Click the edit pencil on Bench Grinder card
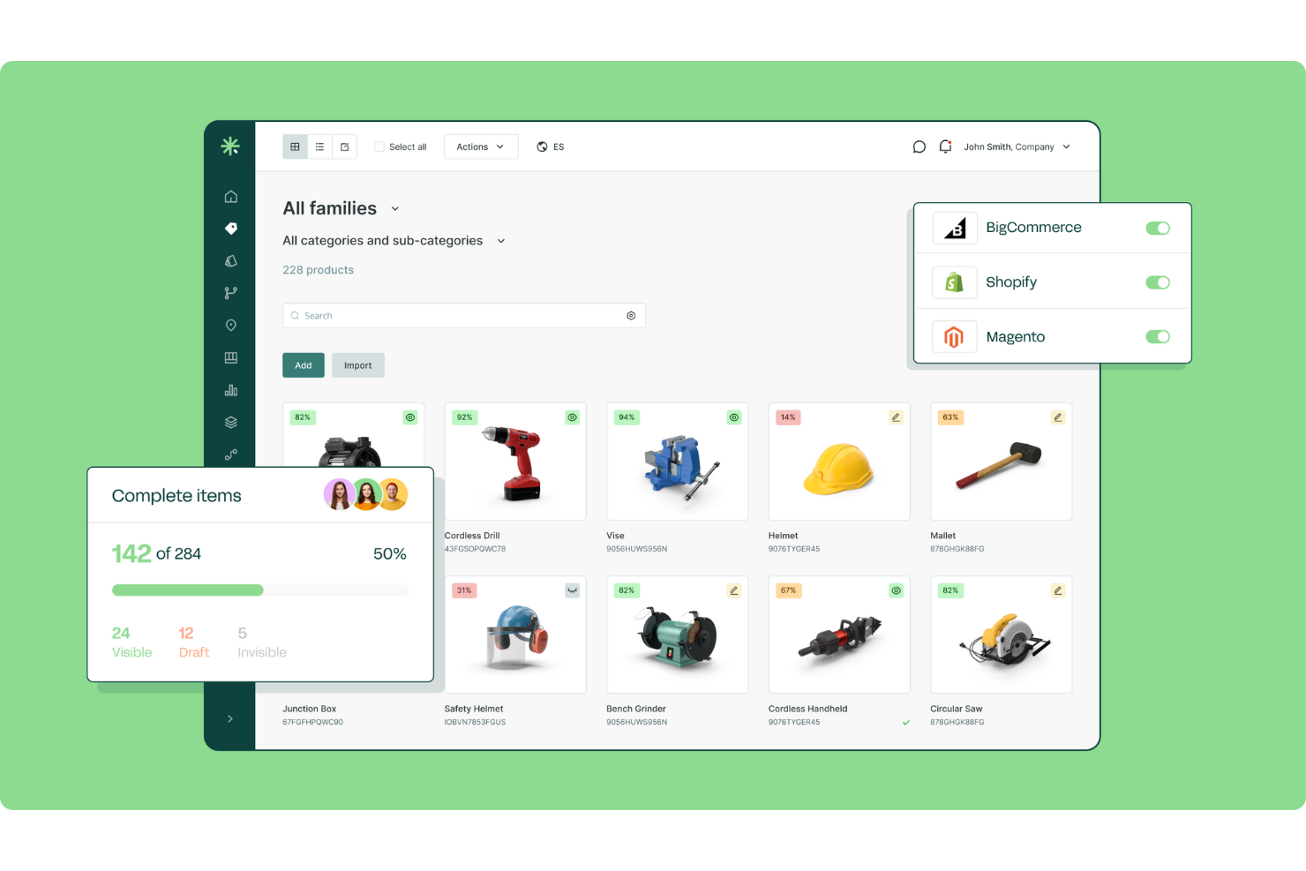1306x871 pixels. point(733,590)
